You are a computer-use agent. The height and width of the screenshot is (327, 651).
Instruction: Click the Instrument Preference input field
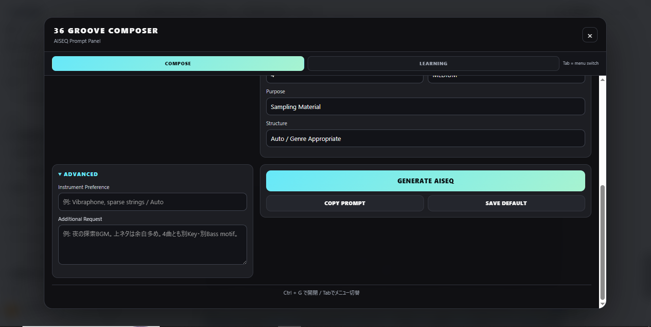[x=153, y=202]
